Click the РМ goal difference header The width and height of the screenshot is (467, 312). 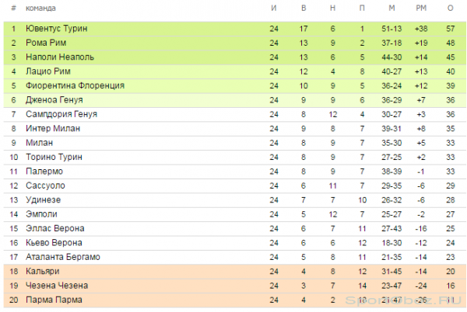421,8
